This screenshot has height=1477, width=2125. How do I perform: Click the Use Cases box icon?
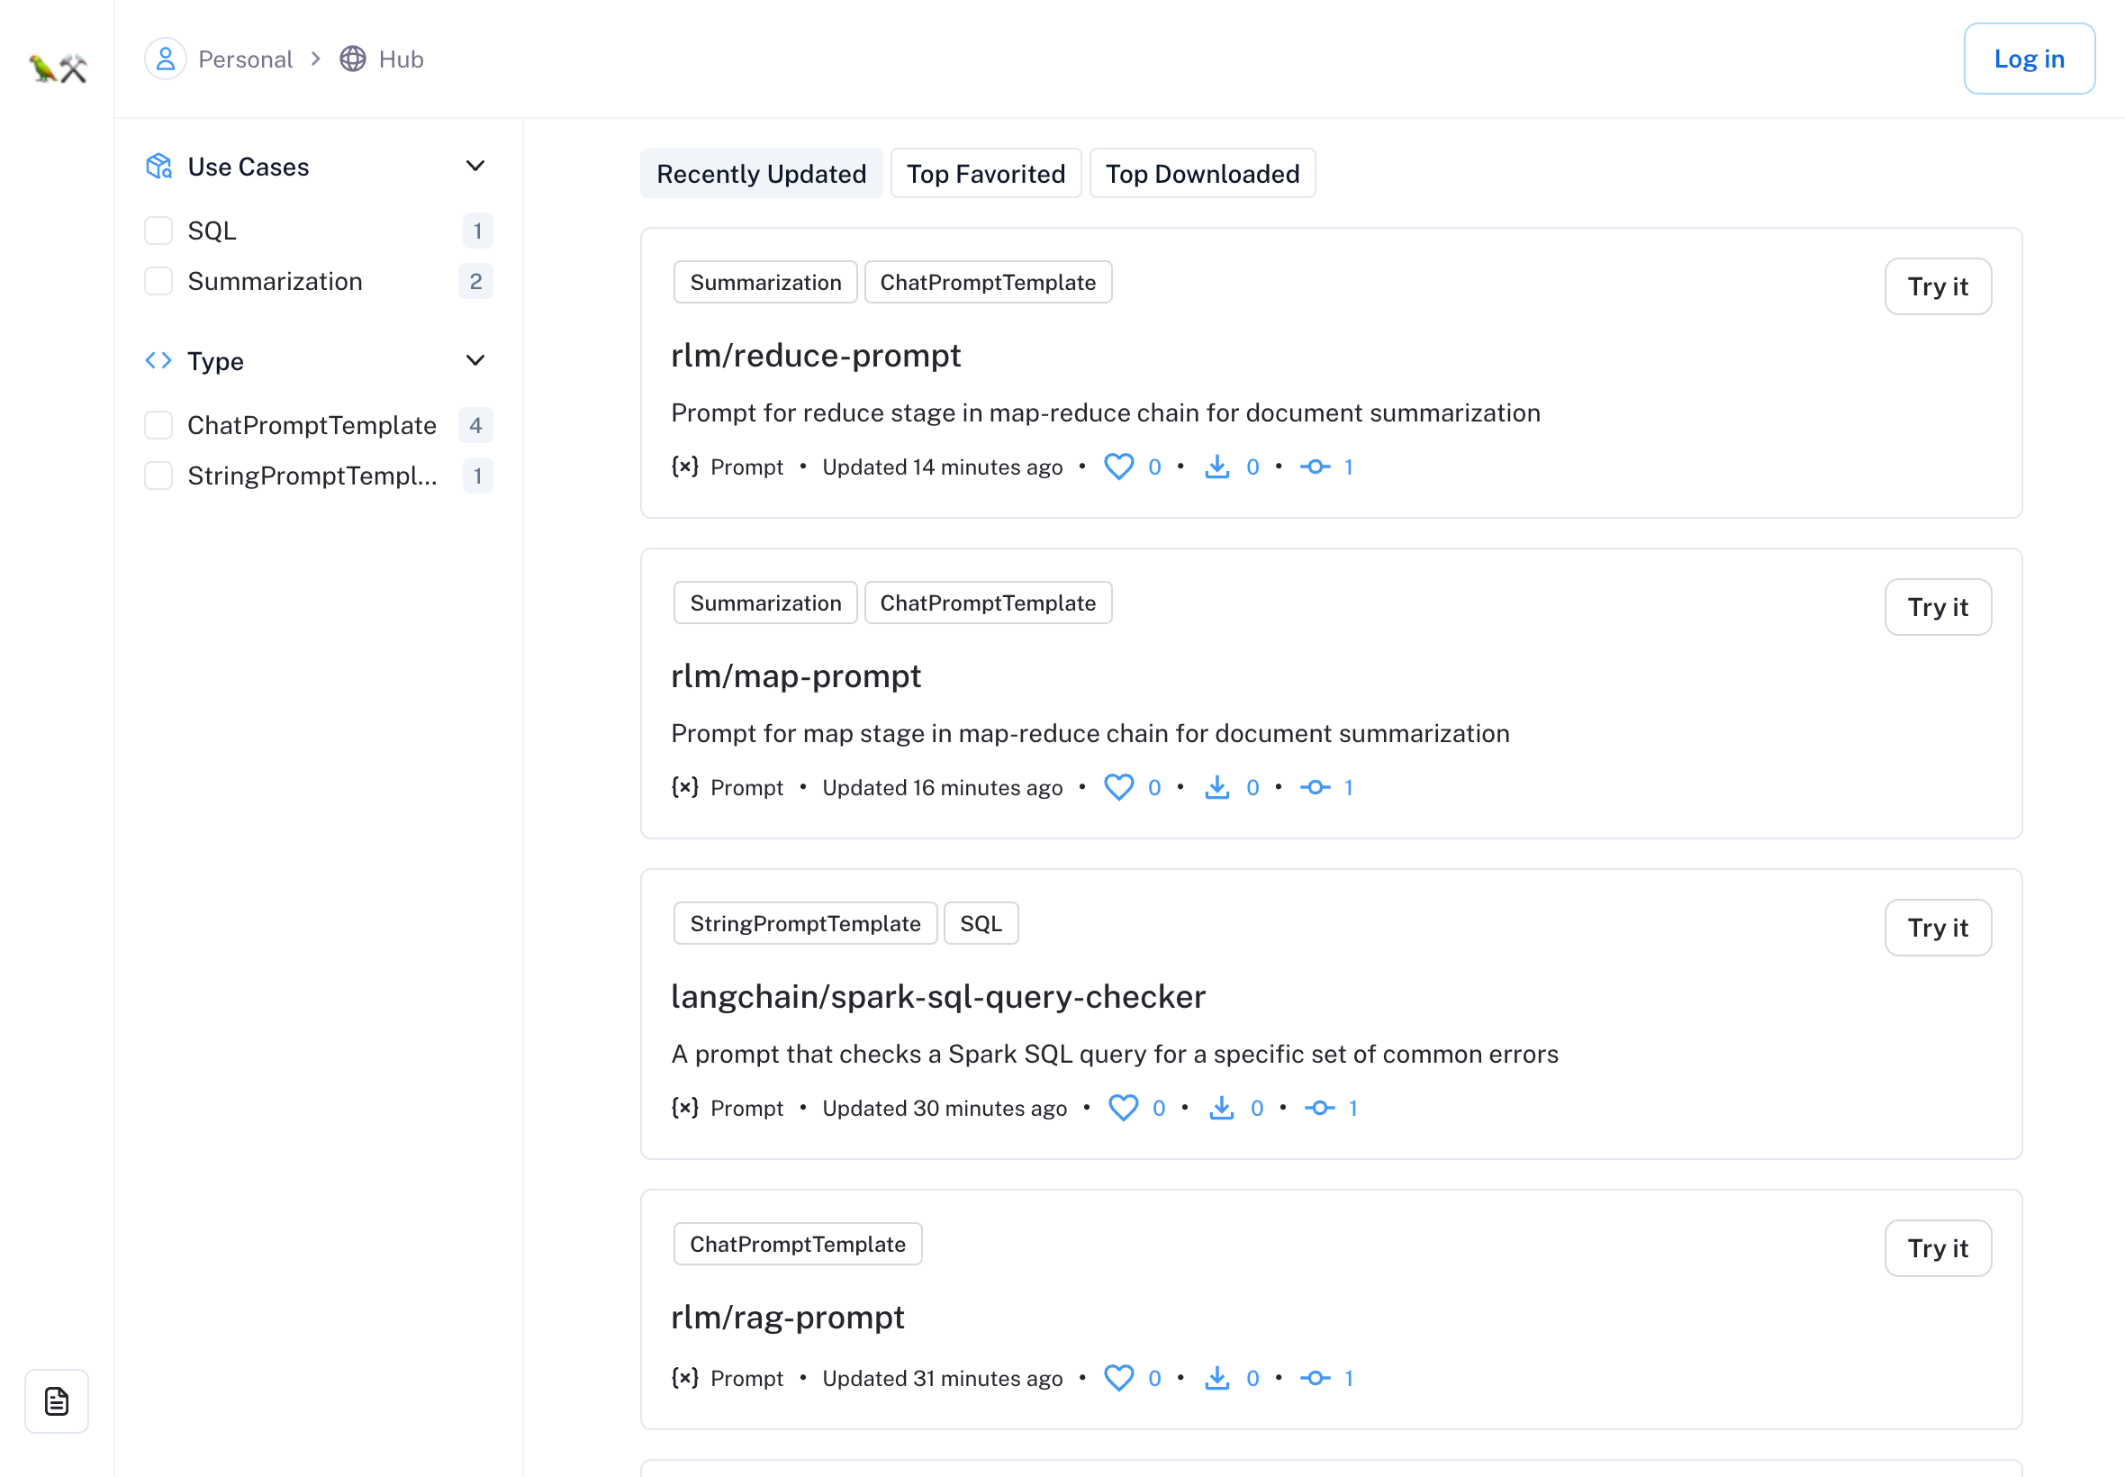click(x=159, y=167)
